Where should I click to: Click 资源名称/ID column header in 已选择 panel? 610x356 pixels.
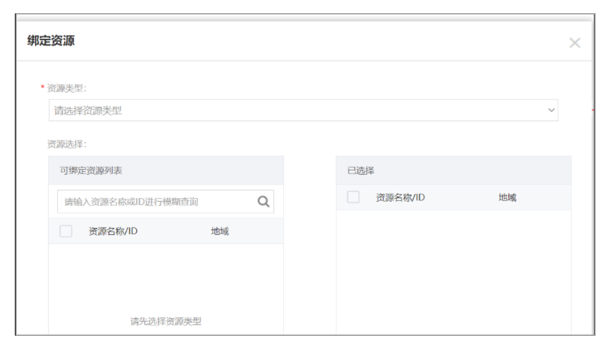tap(400, 198)
